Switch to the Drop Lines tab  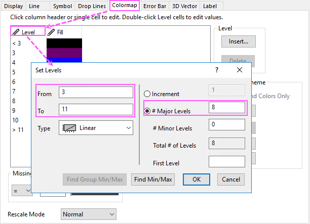tap(92, 6)
